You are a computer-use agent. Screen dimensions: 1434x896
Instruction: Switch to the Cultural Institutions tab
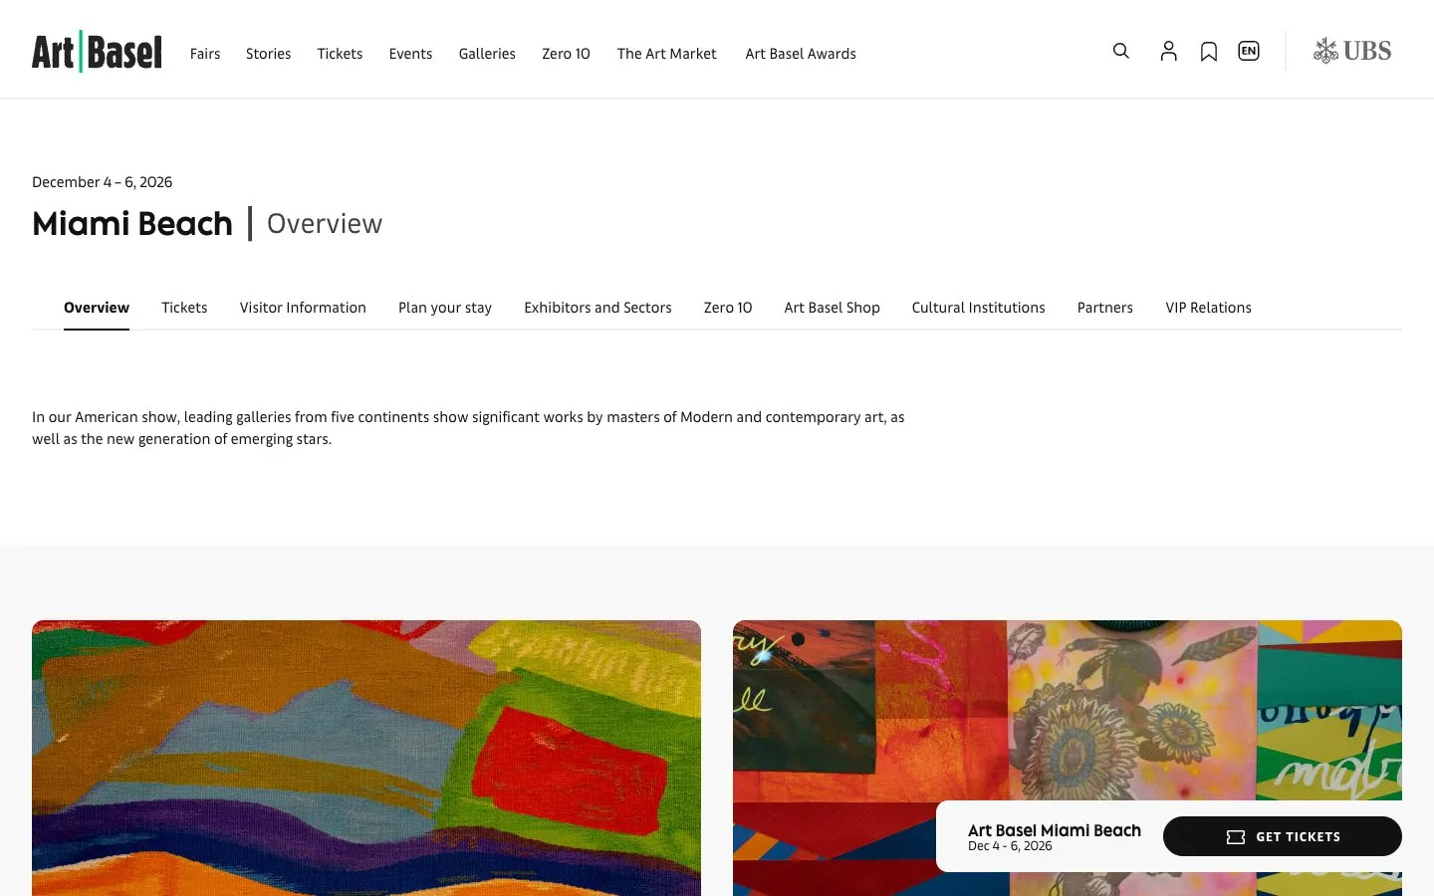(978, 308)
